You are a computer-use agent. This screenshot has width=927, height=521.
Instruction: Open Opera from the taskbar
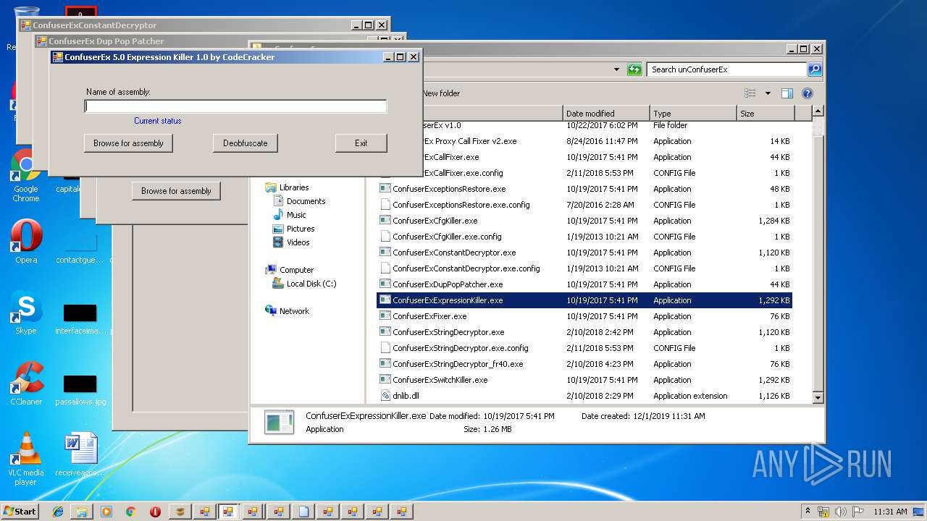pyautogui.click(x=155, y=512)
